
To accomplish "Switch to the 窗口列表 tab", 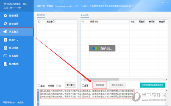I will pyautogui.click(x=41, y=15).
